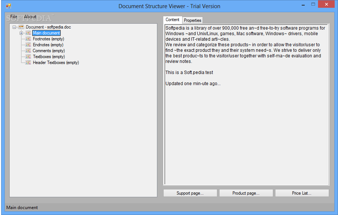Expand the Main document tree node
Image resolution: width=338 pixels, height=215 pixels.
point(21,33)
